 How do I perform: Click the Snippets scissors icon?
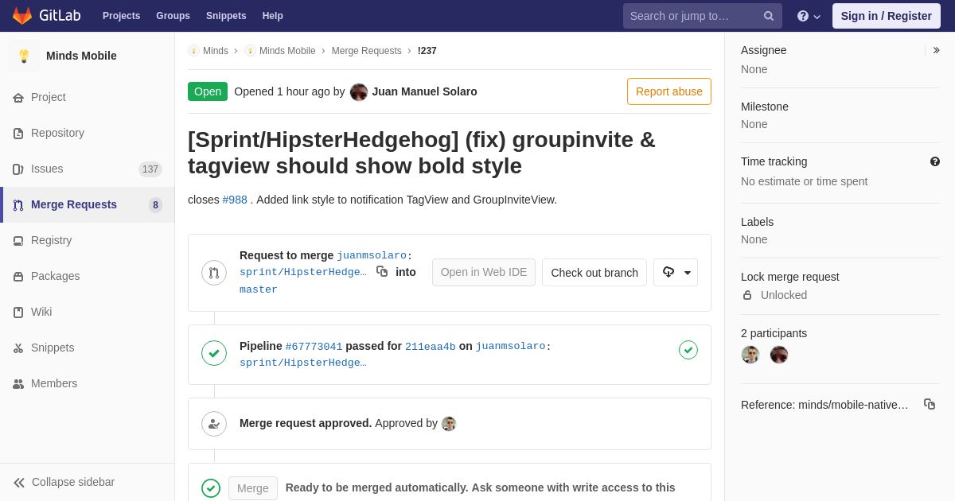pyautogui.click(x=18, y=348)
